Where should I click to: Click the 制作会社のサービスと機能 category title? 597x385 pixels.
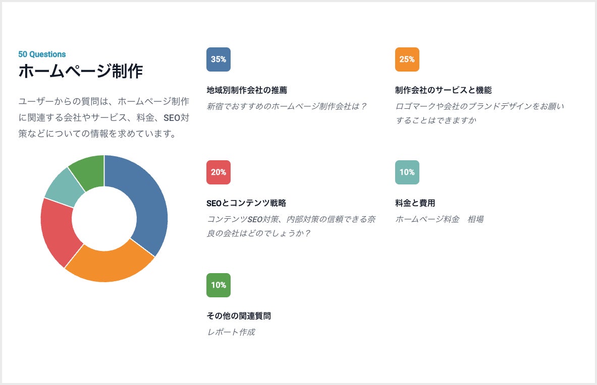(x=443, y=90)
